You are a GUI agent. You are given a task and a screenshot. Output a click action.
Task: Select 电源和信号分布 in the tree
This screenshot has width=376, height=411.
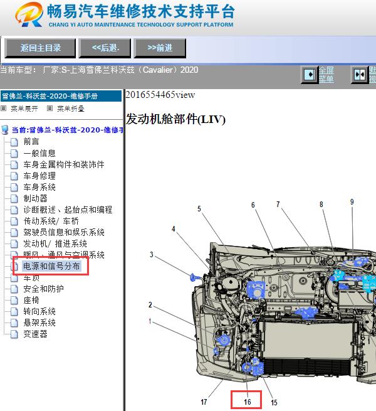[x=51, y=266]
